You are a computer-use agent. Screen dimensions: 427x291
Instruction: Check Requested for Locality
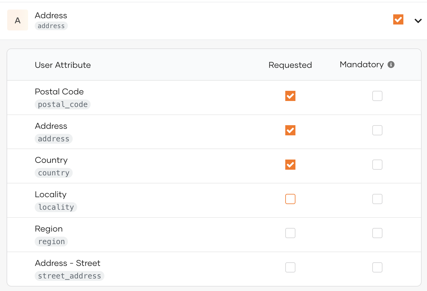290,199
